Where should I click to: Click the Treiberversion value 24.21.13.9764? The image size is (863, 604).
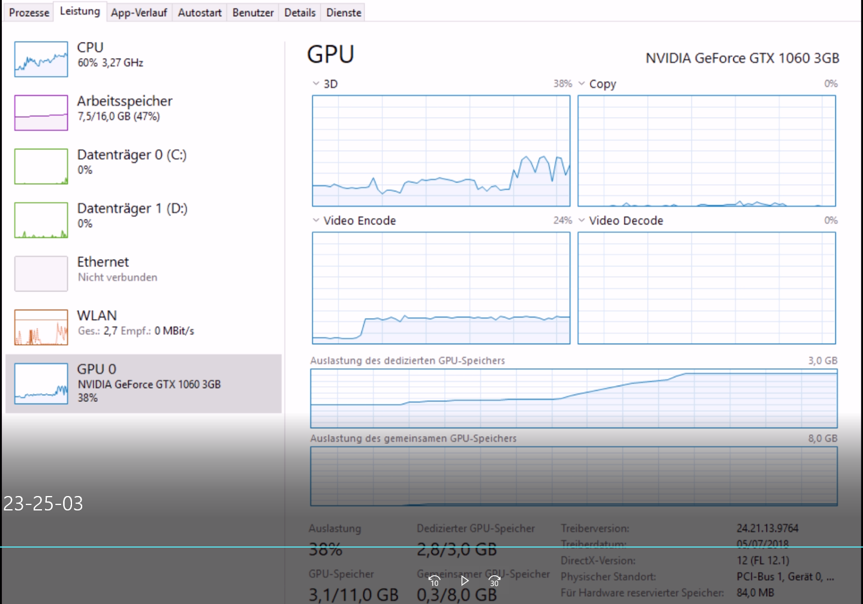768,528
